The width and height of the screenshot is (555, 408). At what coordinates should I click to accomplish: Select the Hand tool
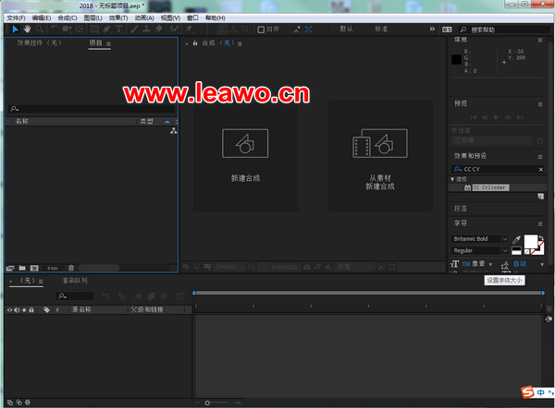point(27,30)
